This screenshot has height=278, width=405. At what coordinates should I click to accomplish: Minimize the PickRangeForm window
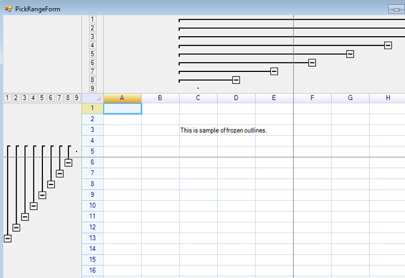397,9
